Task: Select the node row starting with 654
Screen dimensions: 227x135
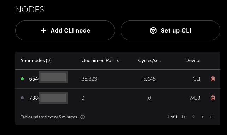Action: [118, 79]
